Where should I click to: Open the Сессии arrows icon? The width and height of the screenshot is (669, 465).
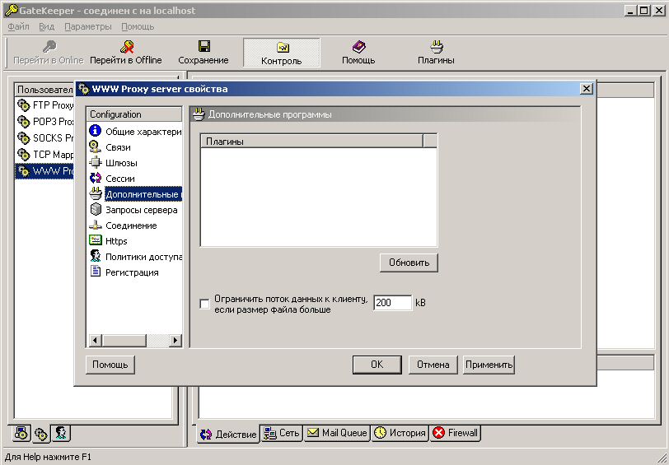95,178
